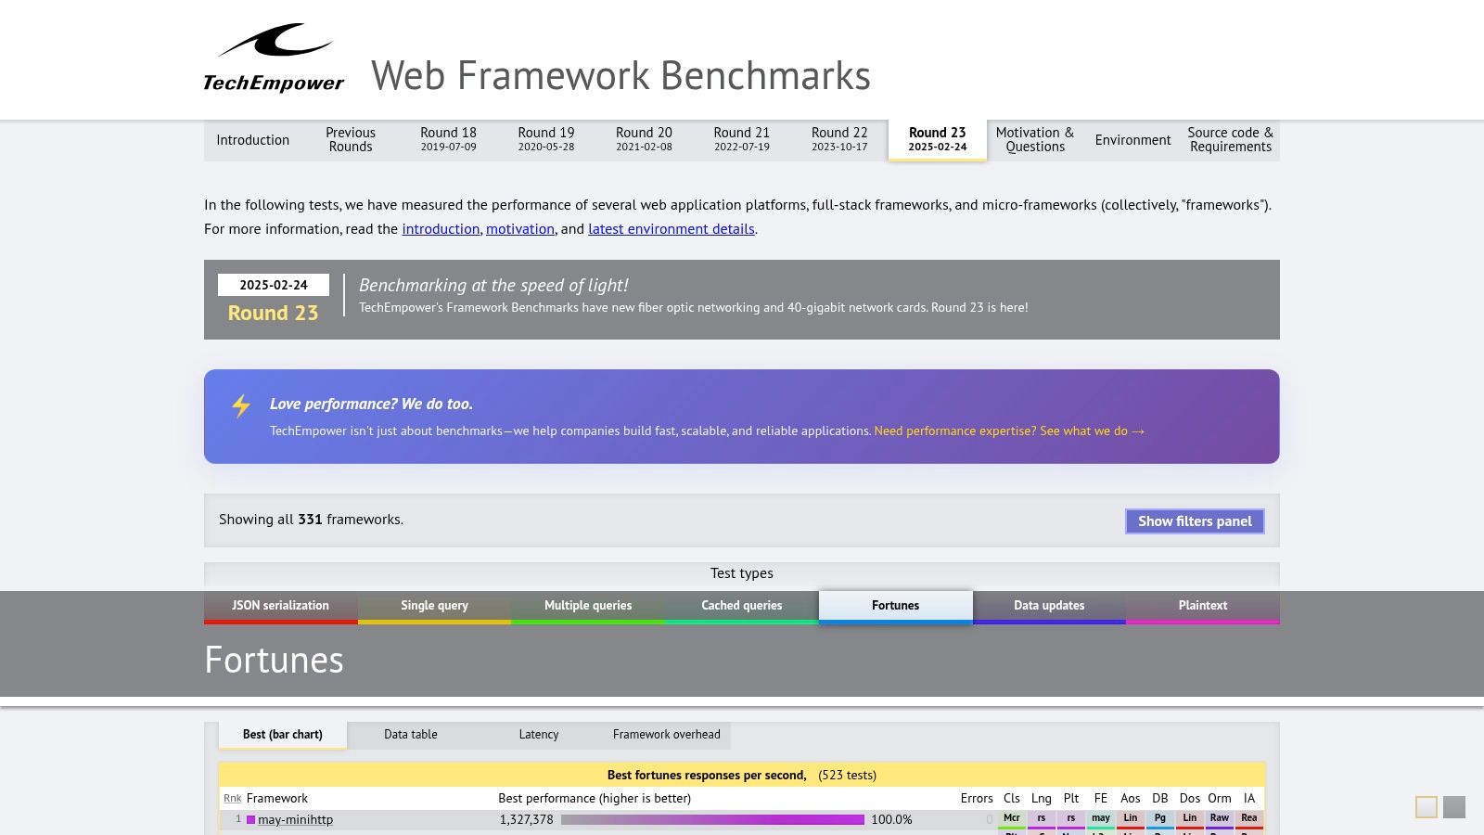
Task: Select JSON serialization test type
Action: click(280, 606)
